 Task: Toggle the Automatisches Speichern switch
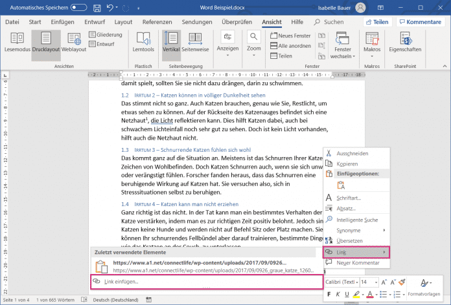(78, 8)
